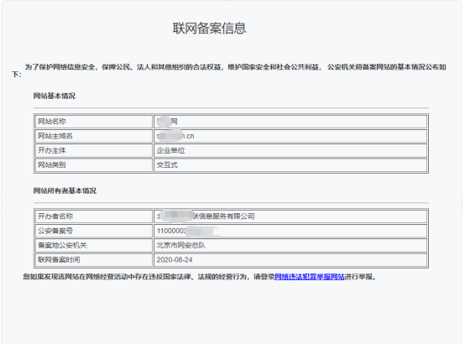Click the 网站基本情况 section heading
The width and height of the screenshot is (465, 344).
(x=55, y=96)
